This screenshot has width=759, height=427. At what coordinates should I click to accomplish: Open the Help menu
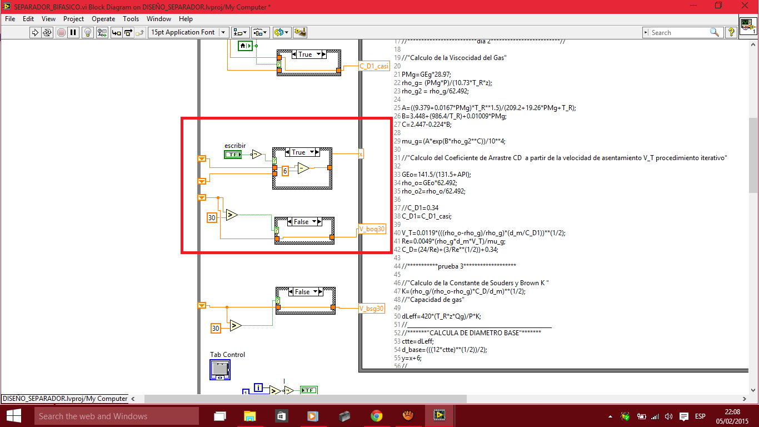[x=186, y=18]
